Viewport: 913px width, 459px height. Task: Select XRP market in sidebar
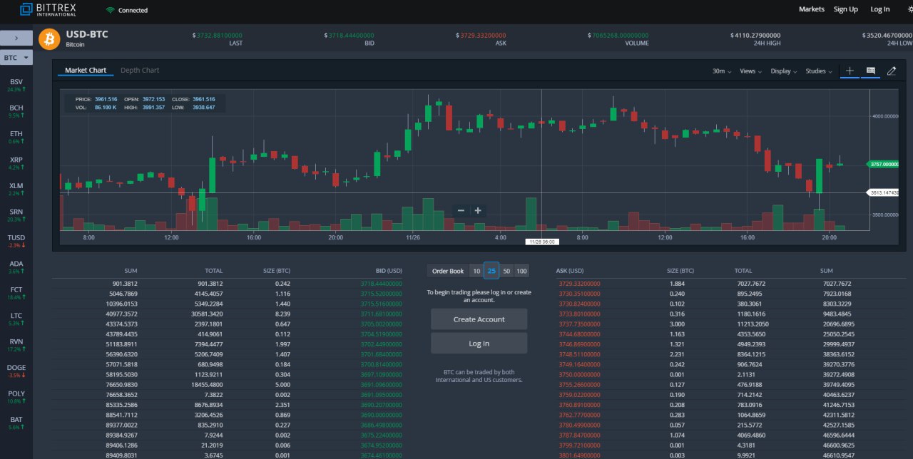pyautogui.click(x=16, y=163)
